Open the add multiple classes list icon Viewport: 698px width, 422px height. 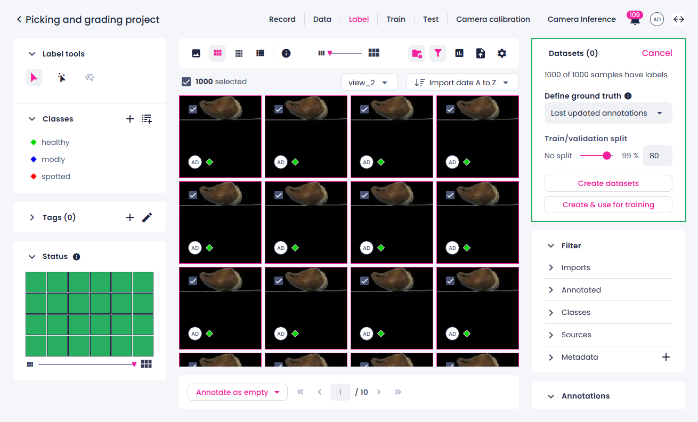point(147,119)
